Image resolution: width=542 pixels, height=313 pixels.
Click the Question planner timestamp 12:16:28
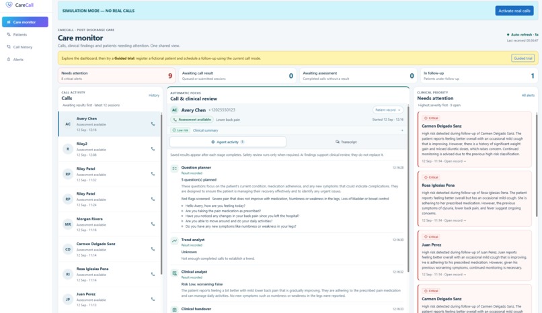pos(398,168)
